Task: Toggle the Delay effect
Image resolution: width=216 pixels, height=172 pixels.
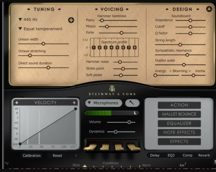Action: 155,155
